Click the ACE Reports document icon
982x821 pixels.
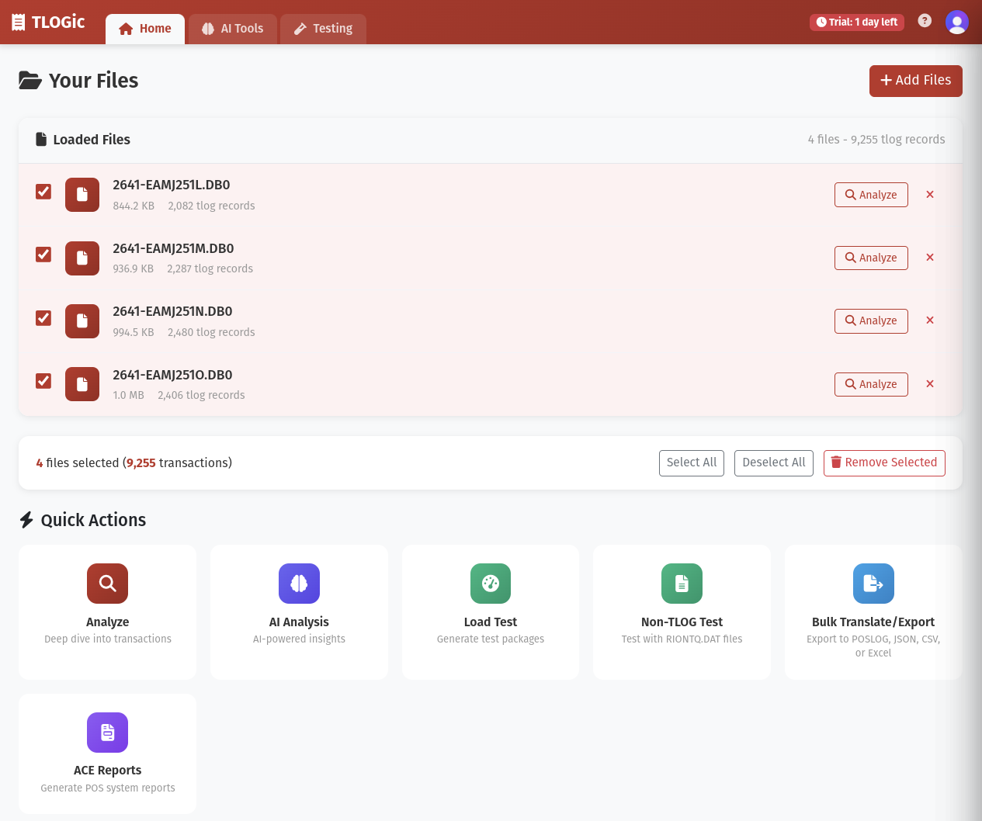[107, 732]
